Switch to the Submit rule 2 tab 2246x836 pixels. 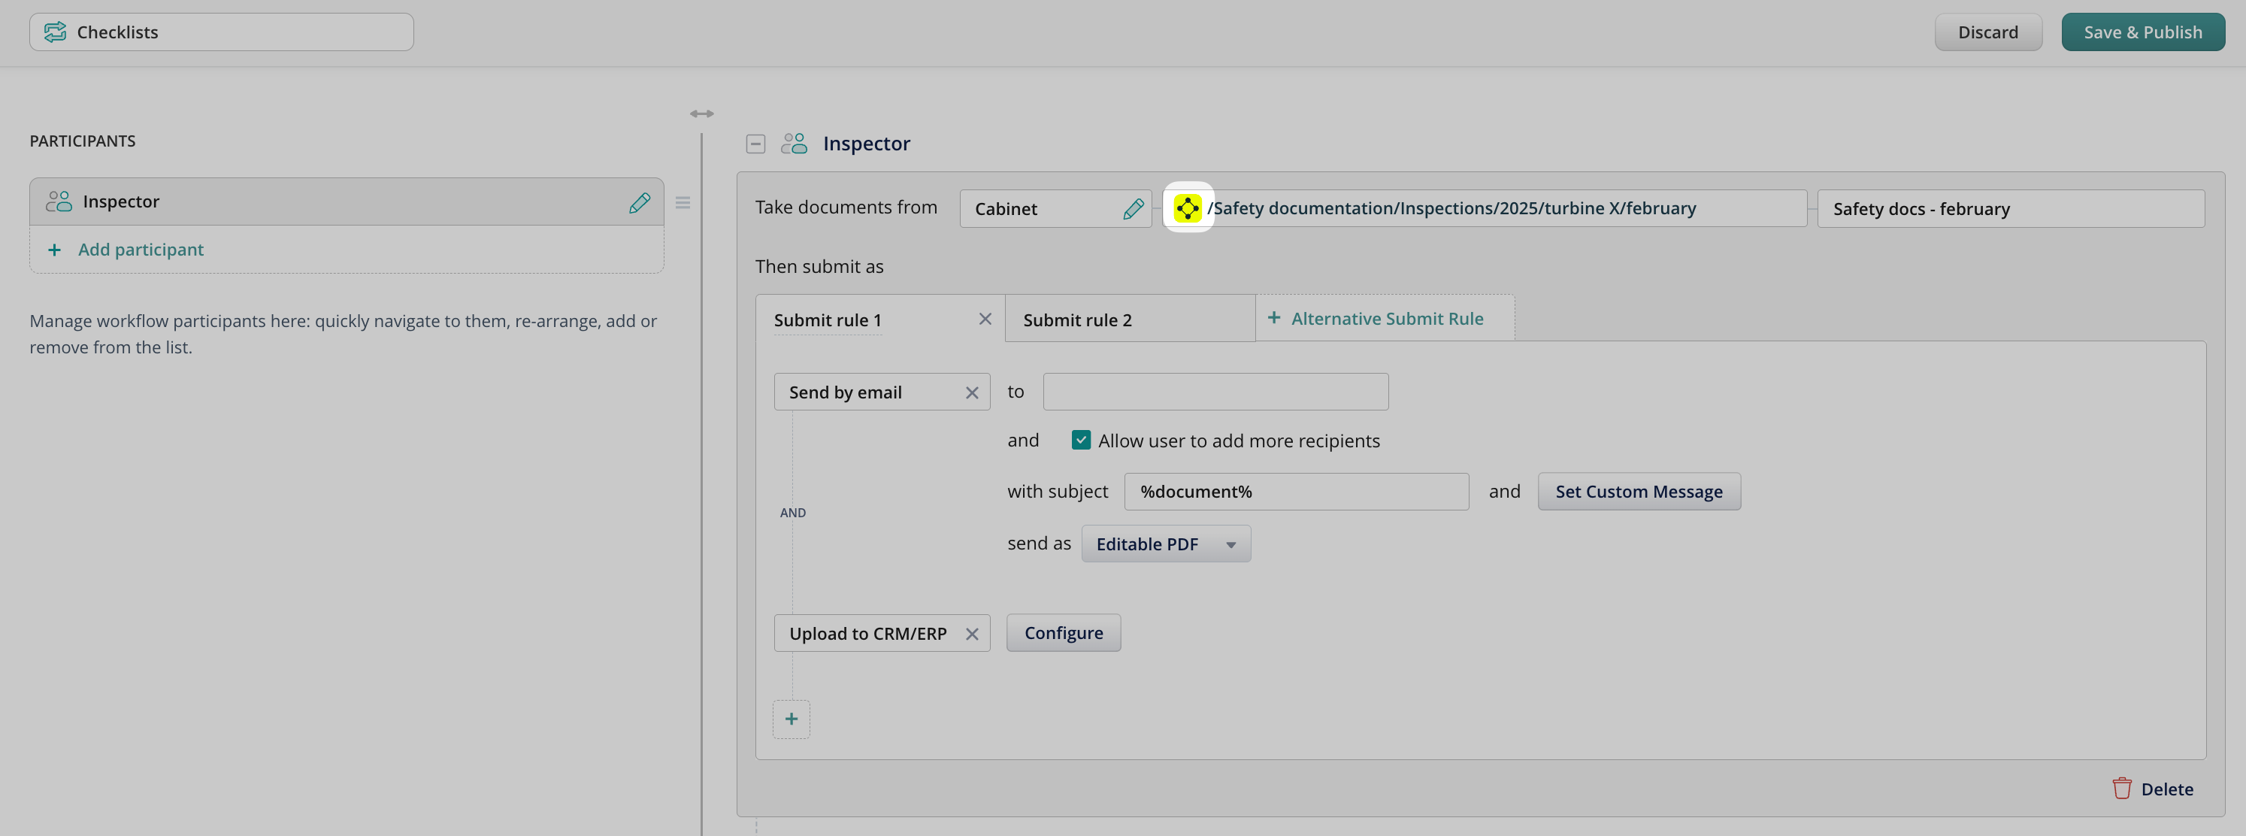pyautogui.click(x=1078, y=320)
